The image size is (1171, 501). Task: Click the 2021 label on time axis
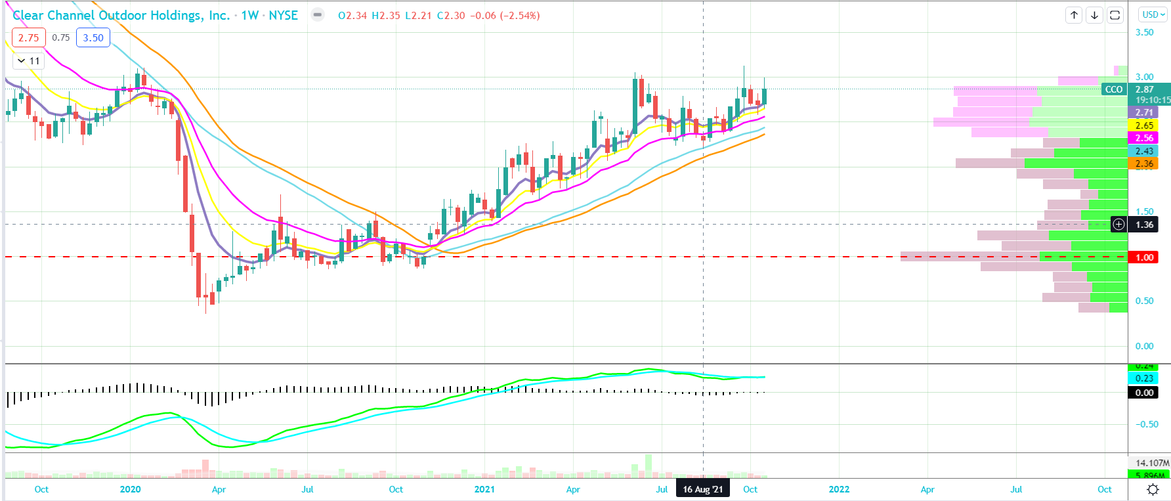[484, 489]
